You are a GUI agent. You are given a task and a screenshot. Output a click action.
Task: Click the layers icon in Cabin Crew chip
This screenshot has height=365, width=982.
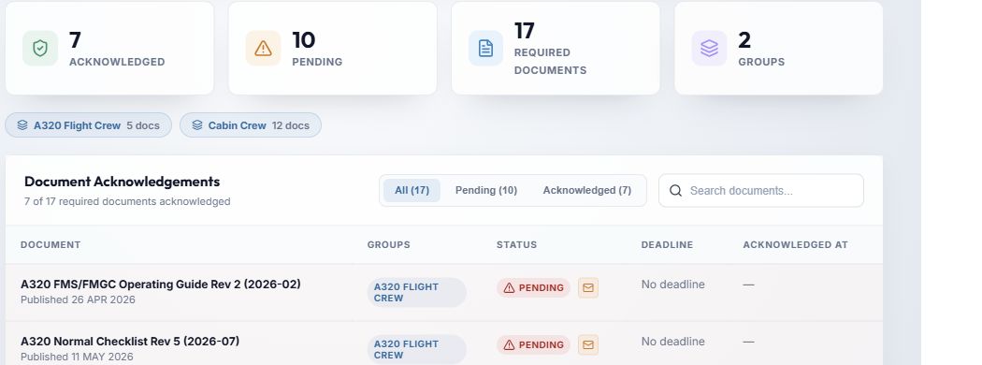pyautogui.click(x=197, y=125)
